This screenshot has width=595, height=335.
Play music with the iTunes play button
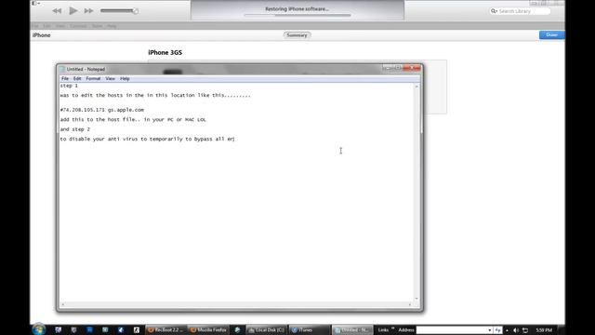73,10
